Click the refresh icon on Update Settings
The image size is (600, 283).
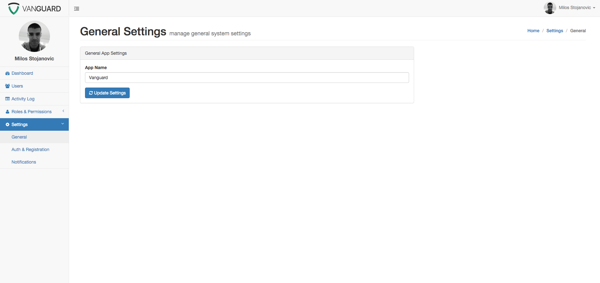[91, 93]
